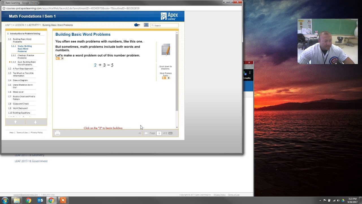Select 1.9 Work Backward

coord(20,108)
